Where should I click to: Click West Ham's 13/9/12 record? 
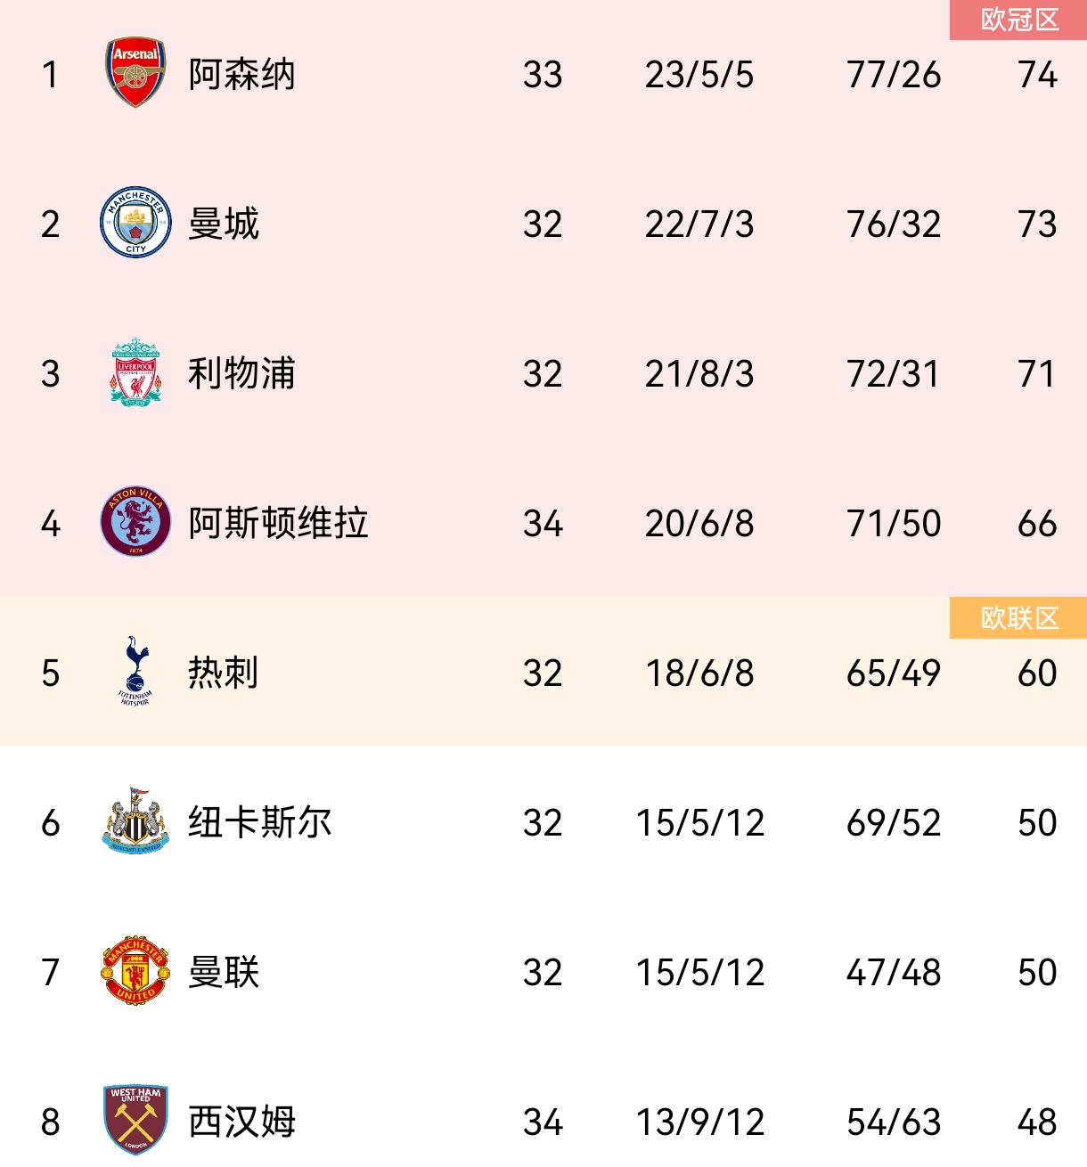click(699, 1122)
